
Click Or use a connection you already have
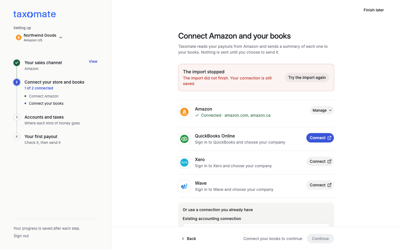[218, 210]
